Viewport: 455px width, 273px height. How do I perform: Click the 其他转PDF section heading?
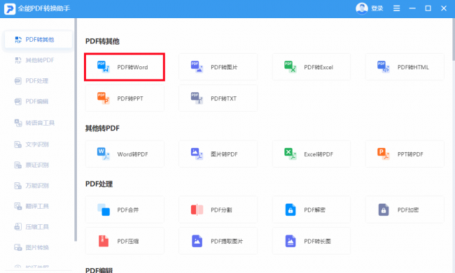coord(102,128)
